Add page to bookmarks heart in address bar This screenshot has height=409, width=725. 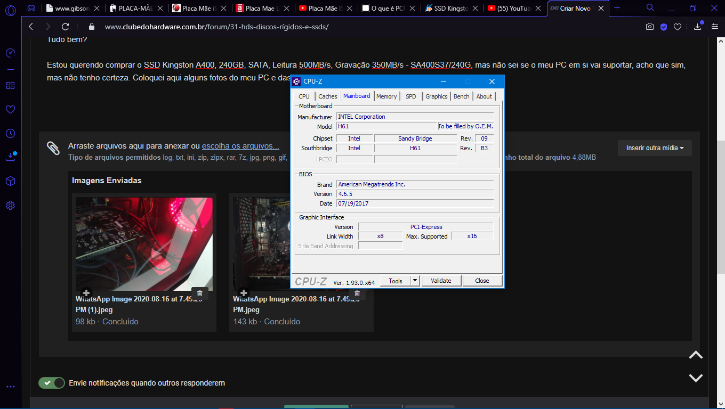coord(678,27)
